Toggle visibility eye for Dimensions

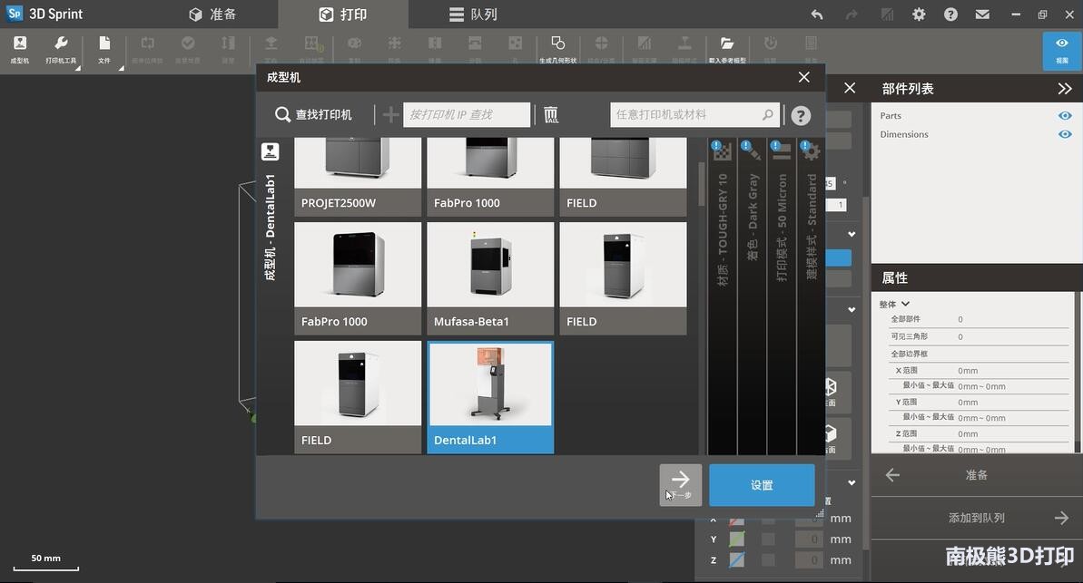[1064, 134]
